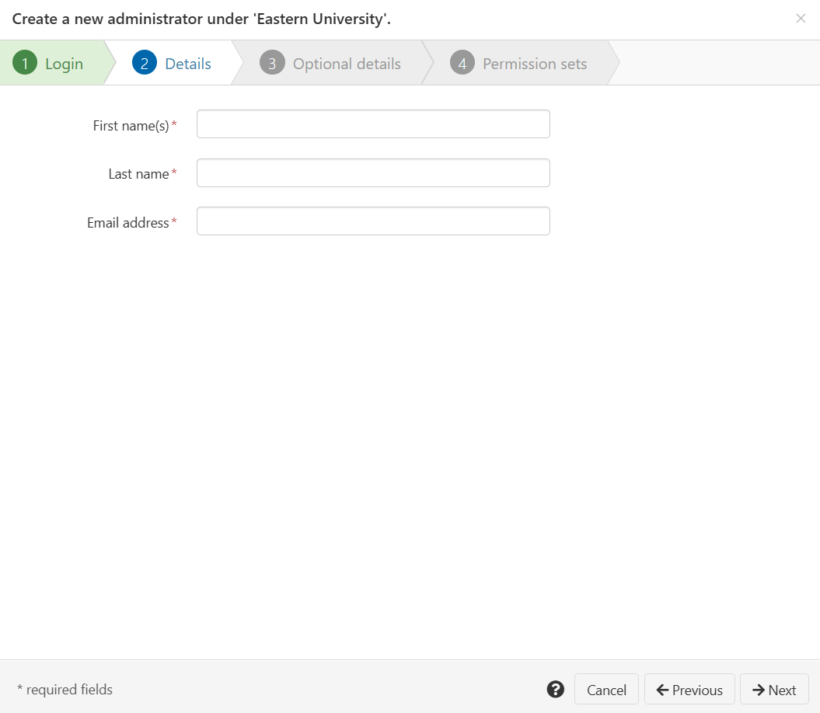
Task: Advance with the Next button
Action: pos(774,689)
